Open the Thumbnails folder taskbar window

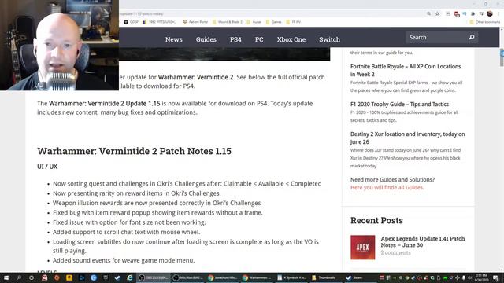(x=325, y=277)
